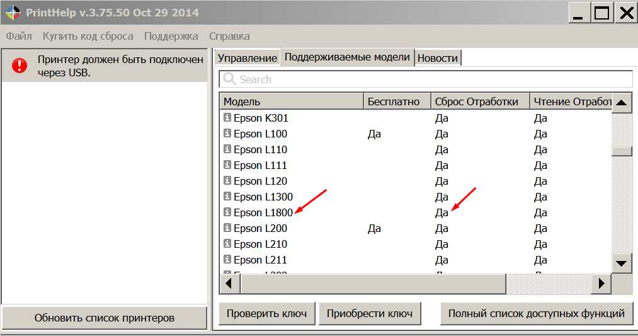Open Полный список доступных функций

(536, 313)
